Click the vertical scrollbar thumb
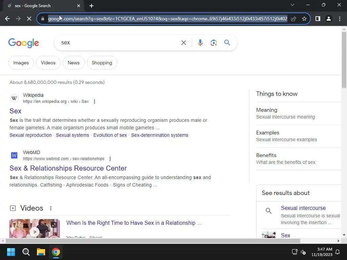Screen dimensions: 347x260 [344, 60]
